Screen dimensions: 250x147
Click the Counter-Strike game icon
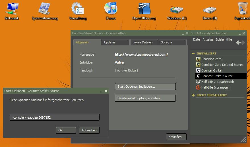coord(198,70)
